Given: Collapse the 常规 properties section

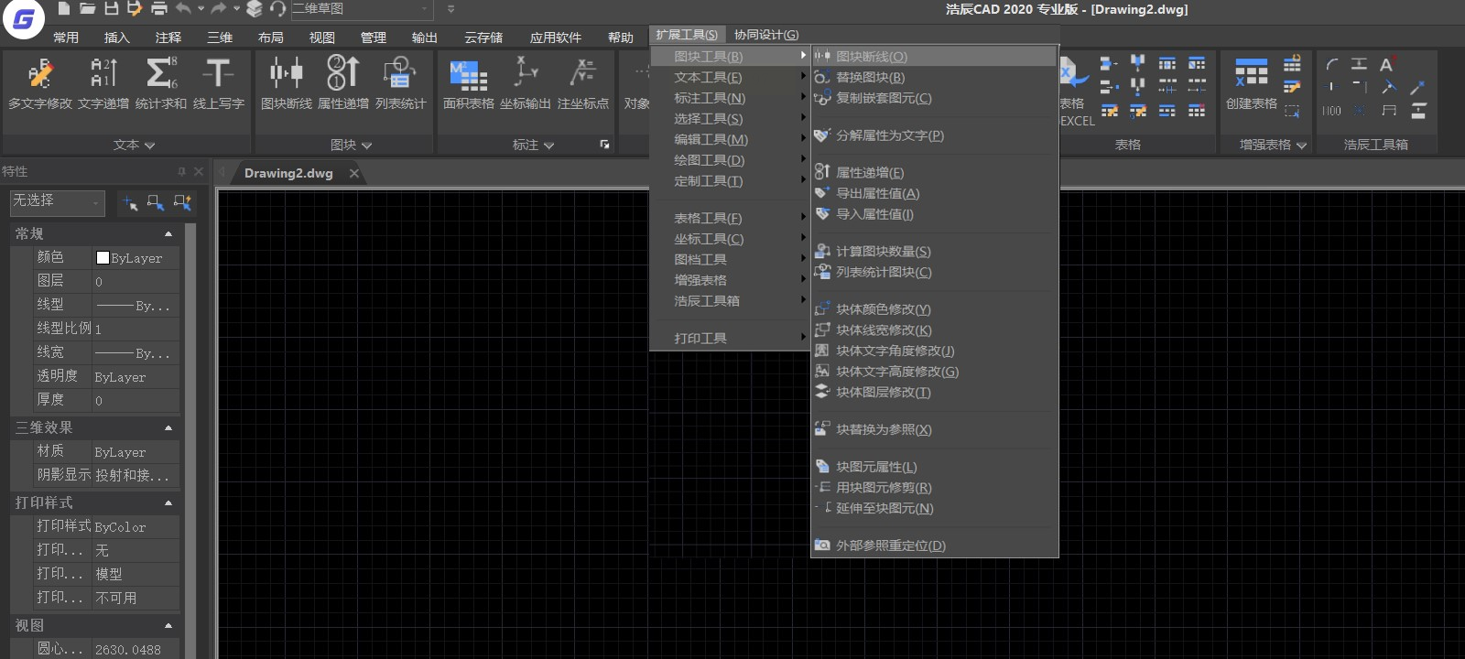Looking at the screenshot, I should coord(168,234).
